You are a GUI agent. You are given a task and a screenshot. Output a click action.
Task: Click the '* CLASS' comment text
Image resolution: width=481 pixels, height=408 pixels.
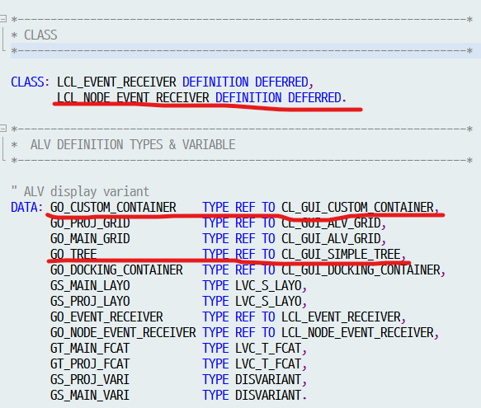34,35
